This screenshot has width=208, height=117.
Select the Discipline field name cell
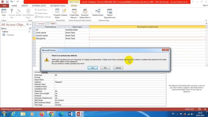pyautogui.click(x=50, y=38)
